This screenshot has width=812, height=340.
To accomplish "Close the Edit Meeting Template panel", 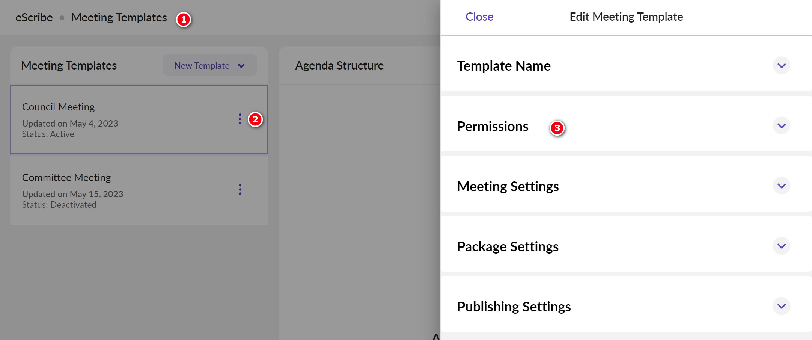I will click(479, 17).
